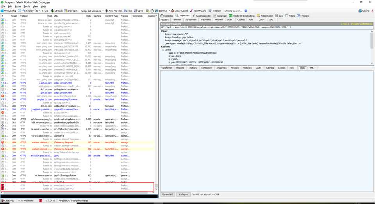375x204 pixels.
Task: Select the tile-service.weather session row
Action: 78,129
